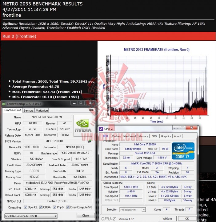The image size is (216, 222).
Task: Click the Shaders value 512 Unified
Action: 36,159
